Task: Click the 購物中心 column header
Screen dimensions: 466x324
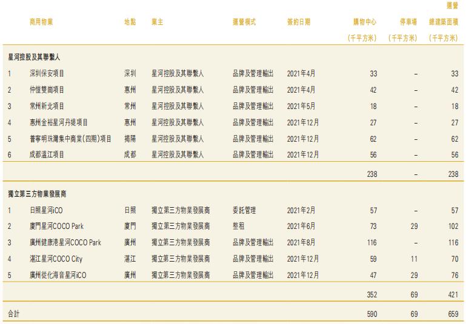Action: pos(364,22)
